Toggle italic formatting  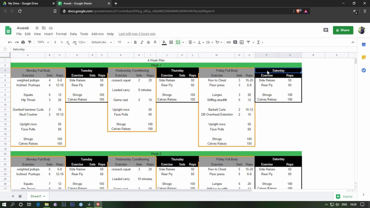tap(142, 42)
